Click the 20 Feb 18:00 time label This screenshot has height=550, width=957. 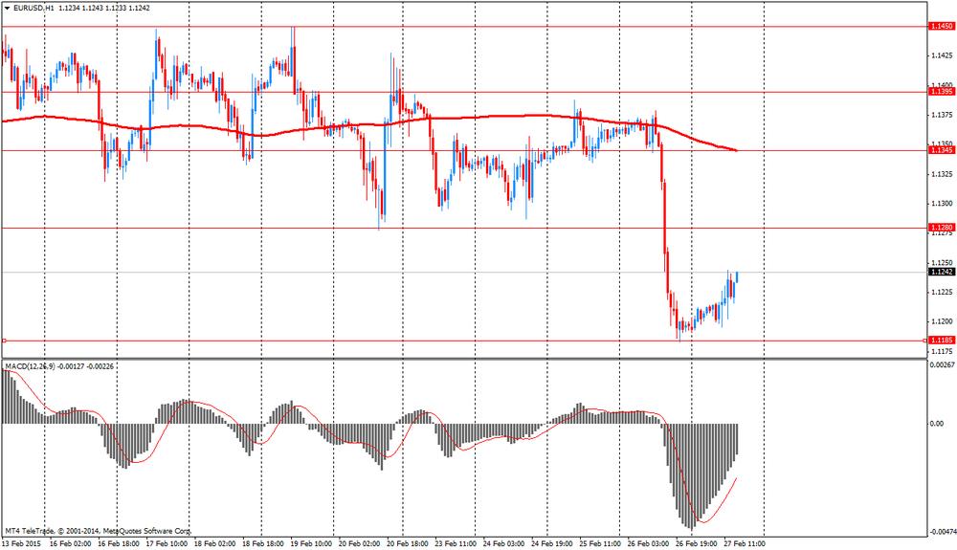tap(408, 544)
